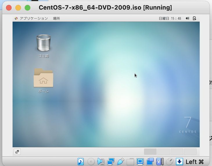
Task: Open the power/battery status icon in top bar
Action: (194, 18)
